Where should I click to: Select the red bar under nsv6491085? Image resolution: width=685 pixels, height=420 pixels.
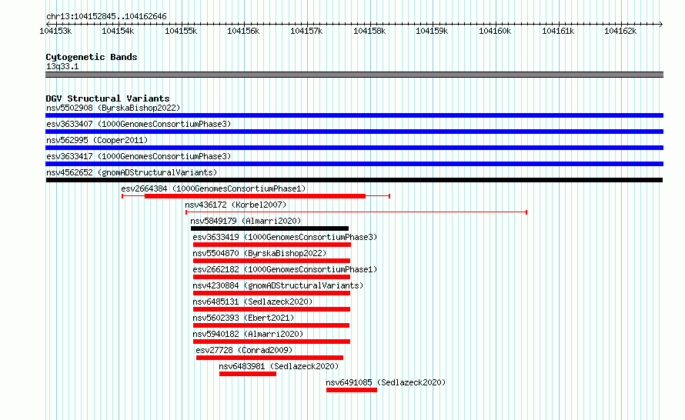(x=352, y=390)
